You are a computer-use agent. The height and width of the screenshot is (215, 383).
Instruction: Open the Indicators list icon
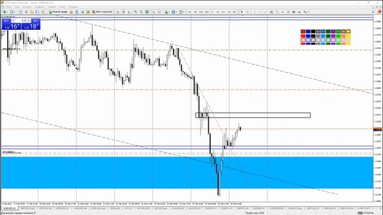coord(166,12)
